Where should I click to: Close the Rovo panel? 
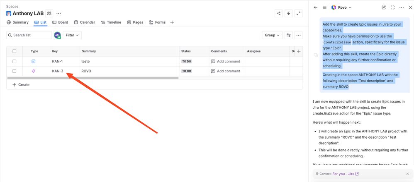click(410, 7)
